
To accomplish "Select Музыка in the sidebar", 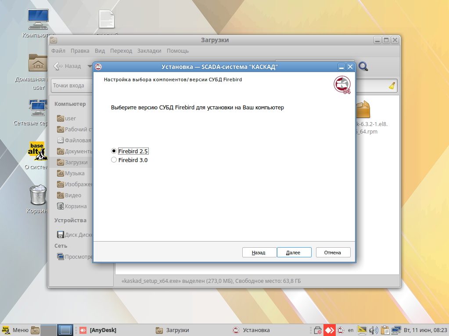I will (x=74, y=173).
